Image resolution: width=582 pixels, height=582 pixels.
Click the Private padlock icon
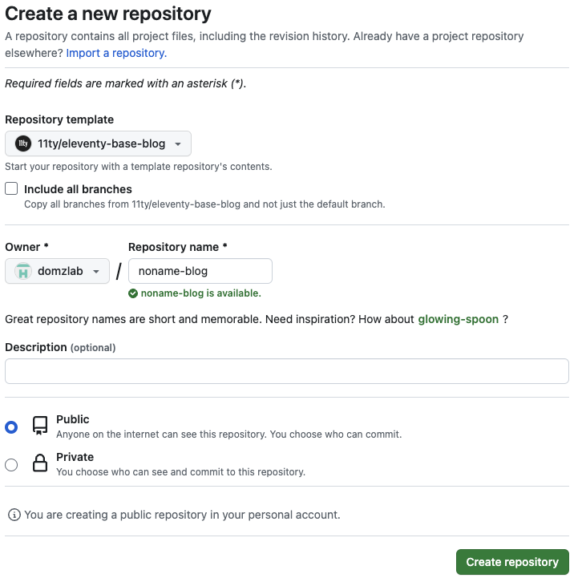tap(40, 463)
